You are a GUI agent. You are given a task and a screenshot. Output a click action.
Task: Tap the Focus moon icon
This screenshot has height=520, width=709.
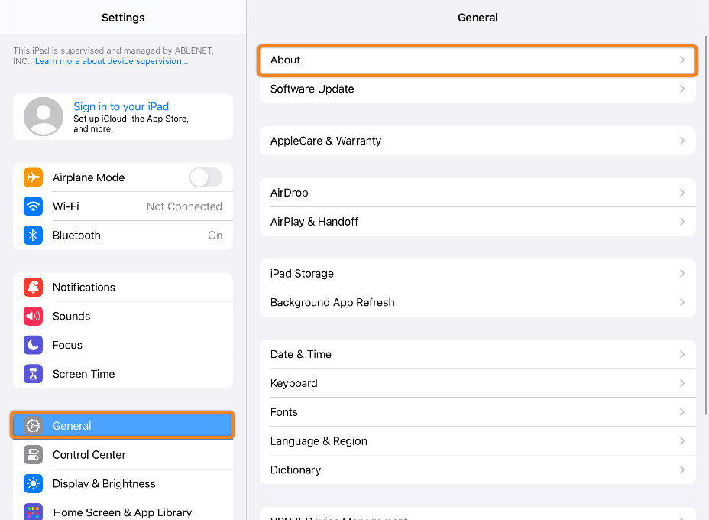tap(33, 346)
